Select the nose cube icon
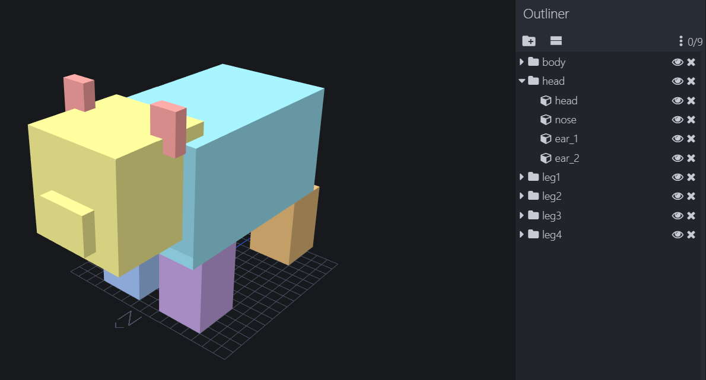Viewport: 706px width, 380px height. pyautogui.click(x=546, y=120)
